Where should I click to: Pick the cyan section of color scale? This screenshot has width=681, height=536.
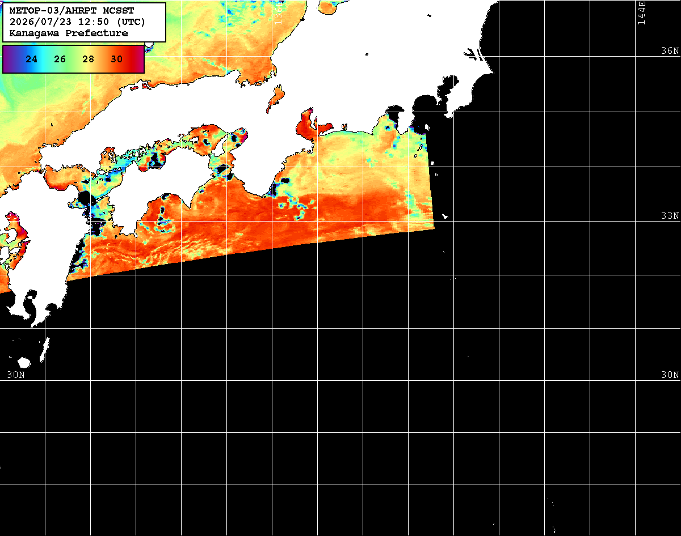tap(45, 59)
